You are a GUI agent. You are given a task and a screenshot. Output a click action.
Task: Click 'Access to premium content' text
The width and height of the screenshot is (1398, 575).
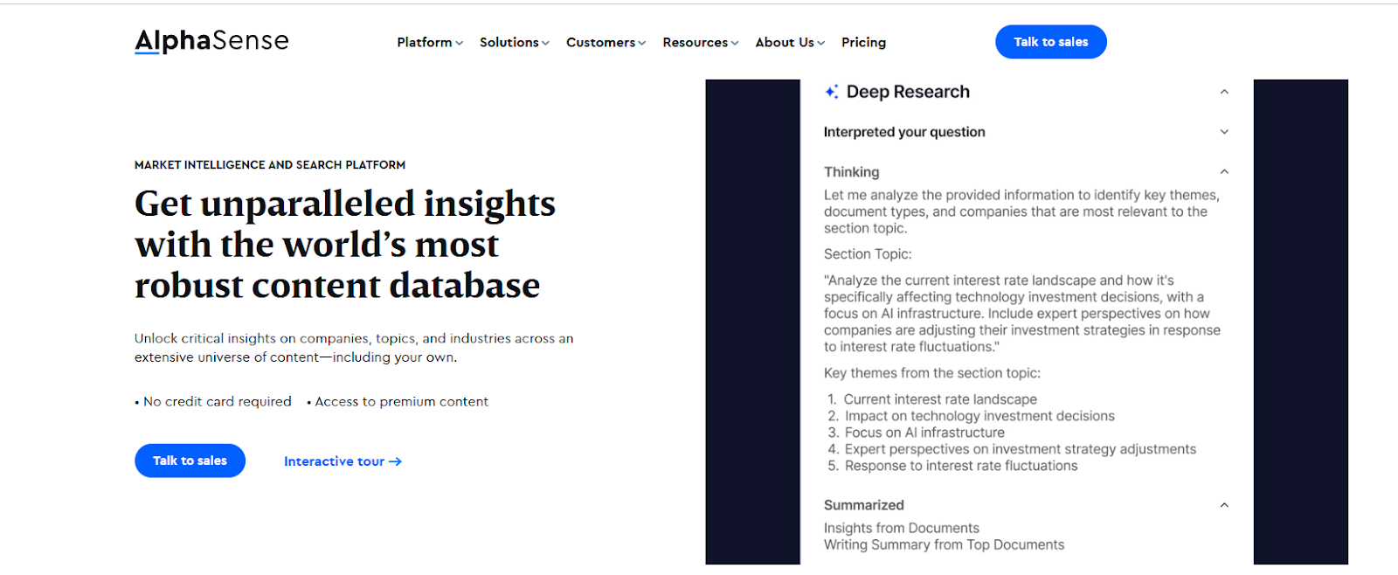[x=401, y=401]
